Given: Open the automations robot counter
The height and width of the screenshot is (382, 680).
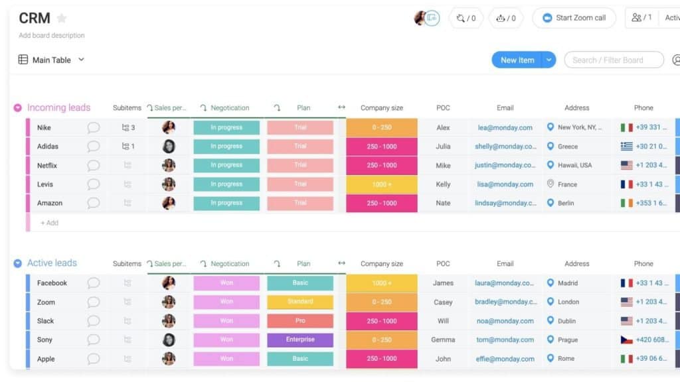Looking at the screenshot, I should 505,18.
